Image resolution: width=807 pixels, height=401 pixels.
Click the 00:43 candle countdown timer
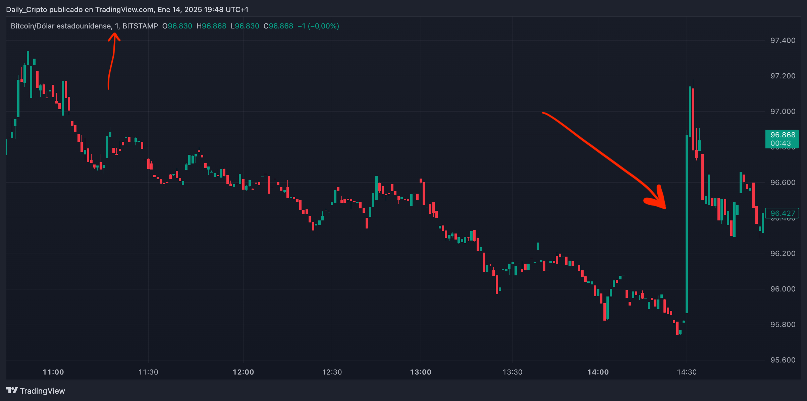click(x=781, y=143)
